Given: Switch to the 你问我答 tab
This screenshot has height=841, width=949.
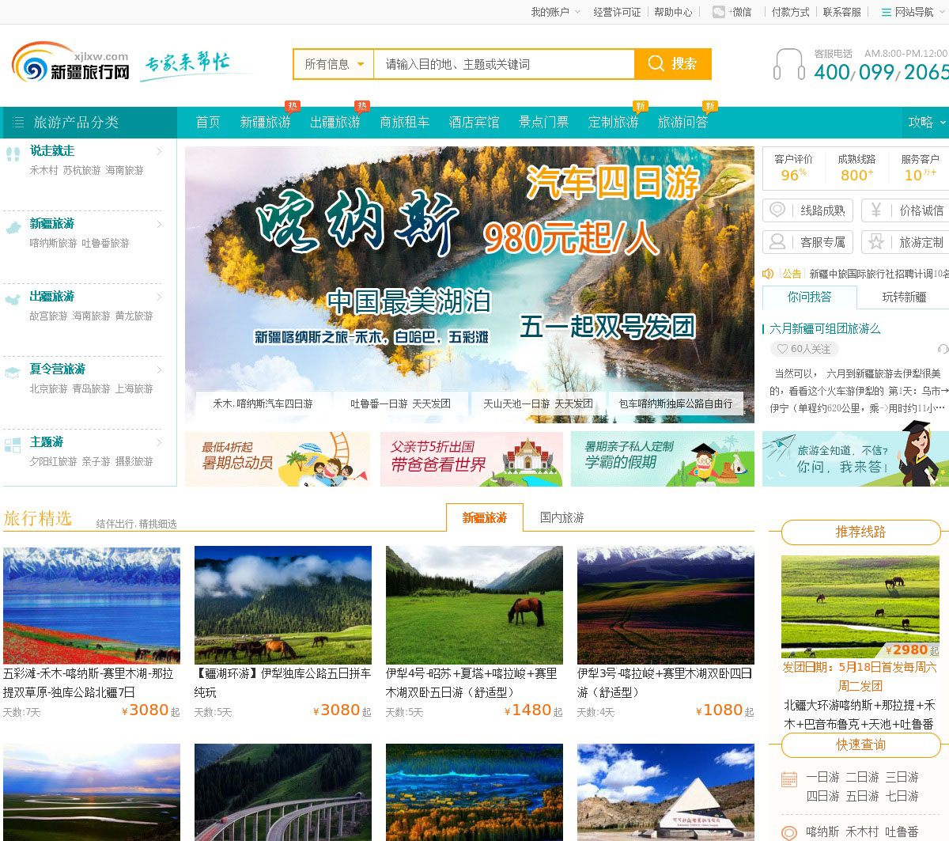Looking at the screenshot, I should click(809, 297).
